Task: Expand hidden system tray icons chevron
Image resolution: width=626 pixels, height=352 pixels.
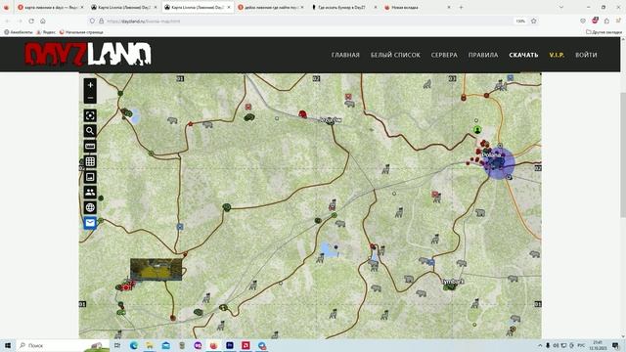Action: (540, 345)
